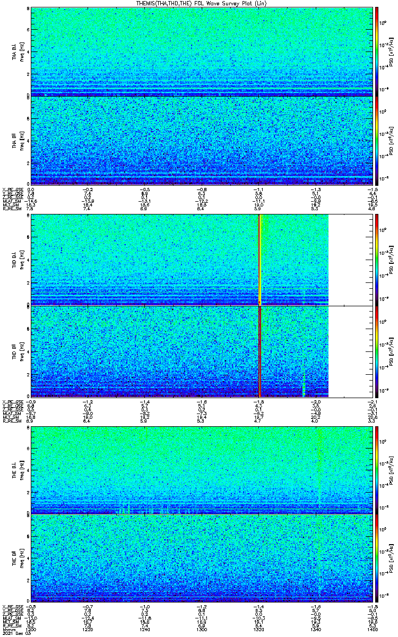The height and width of the screenshot is (637, 398).
Task: Click the '1320' time tick label
Action: pos(258,629)
